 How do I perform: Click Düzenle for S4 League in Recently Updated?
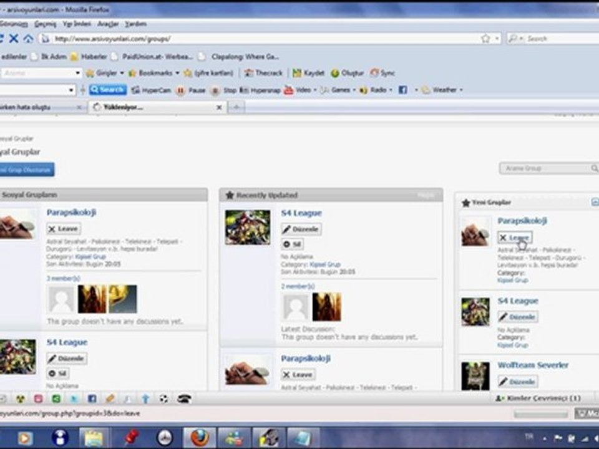(x=301, y=229)
